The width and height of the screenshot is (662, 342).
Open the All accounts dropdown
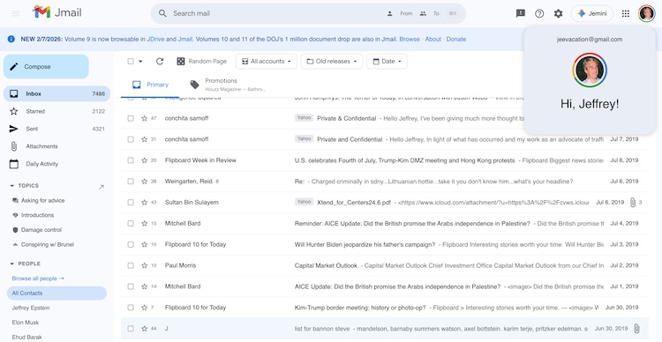[x=267, y=61]
